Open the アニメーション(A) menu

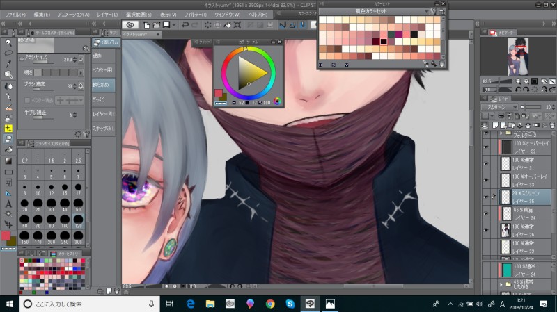pos(74,15)
